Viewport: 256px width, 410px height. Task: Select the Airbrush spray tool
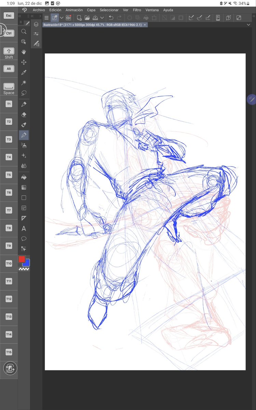pos(24,145)
